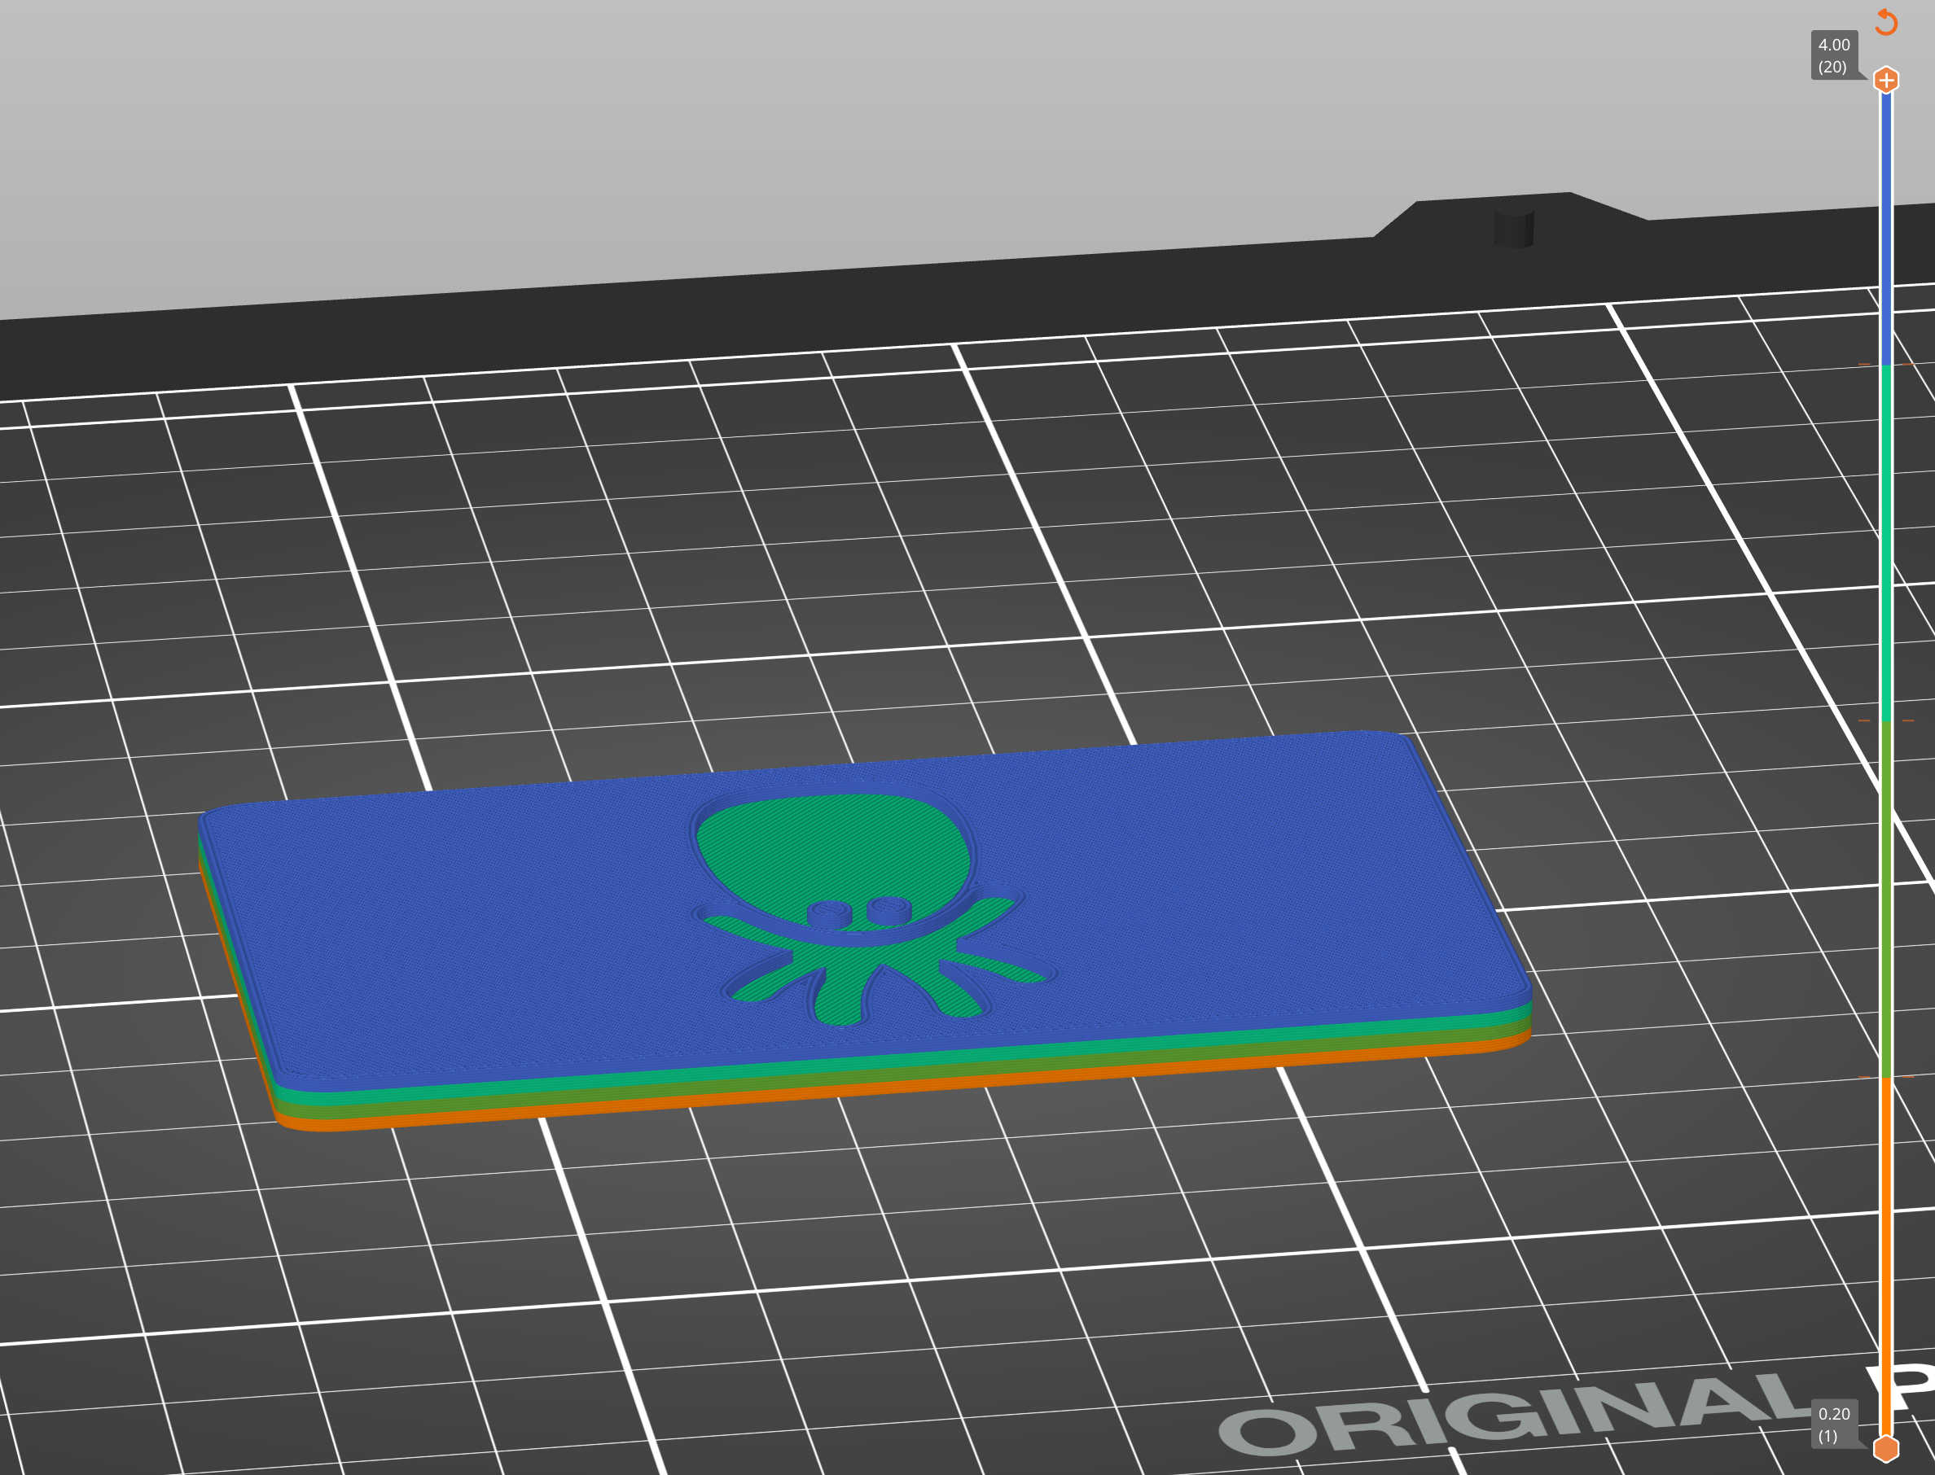Select the lower orange layer slider thumb
This screenshot has height=1475, width=1935.
coord(1886,1449)
